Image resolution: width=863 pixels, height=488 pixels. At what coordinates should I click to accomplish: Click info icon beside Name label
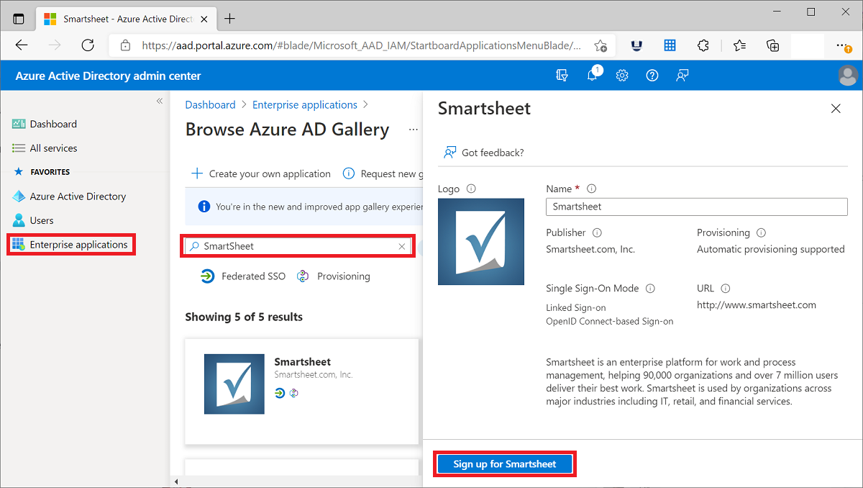coord(592,189)
